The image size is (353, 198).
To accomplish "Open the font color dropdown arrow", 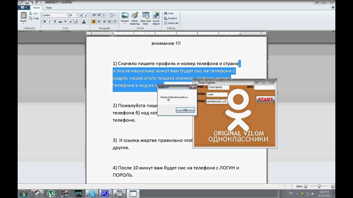I will pyautogui.click(x=87, y=21).
